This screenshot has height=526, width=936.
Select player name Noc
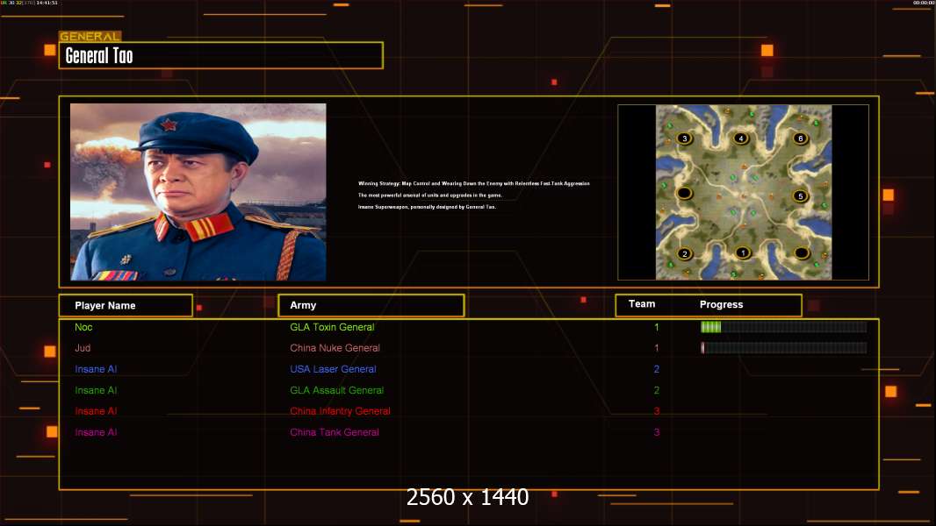tap(83, 326)
